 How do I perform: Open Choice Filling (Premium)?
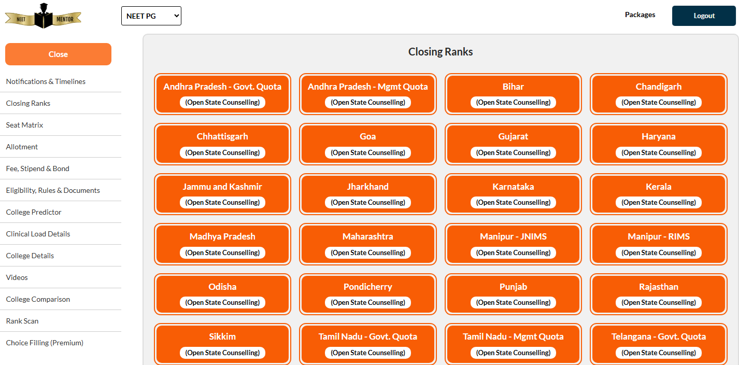pyautogui.click(x=45, y=343)
